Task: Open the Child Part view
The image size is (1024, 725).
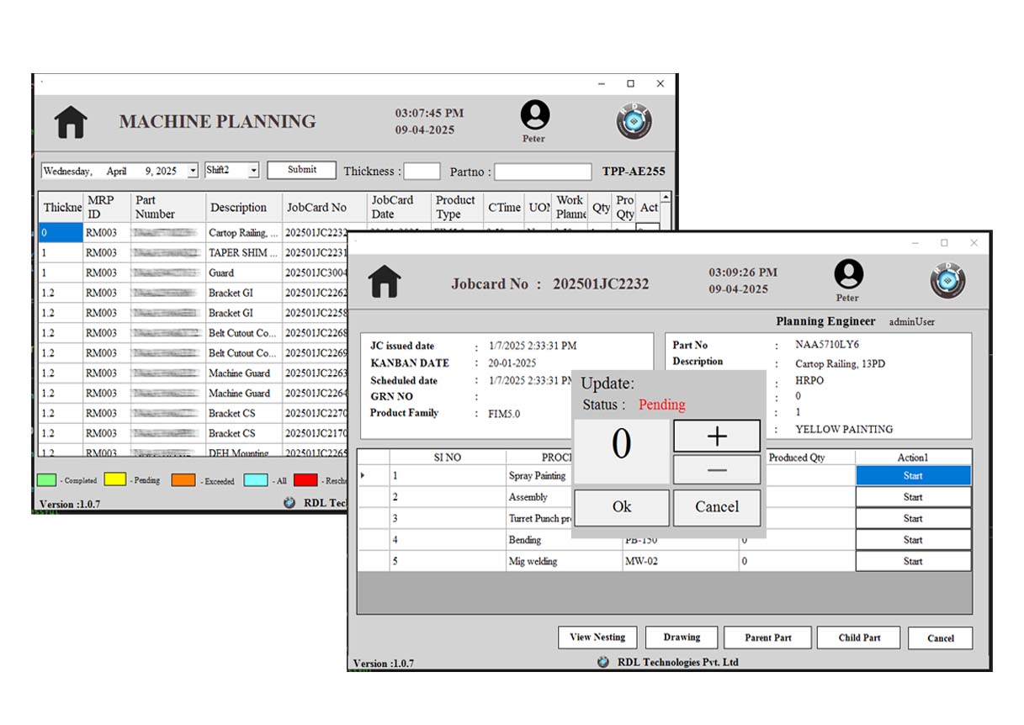Action: click(x=858, y=638)
